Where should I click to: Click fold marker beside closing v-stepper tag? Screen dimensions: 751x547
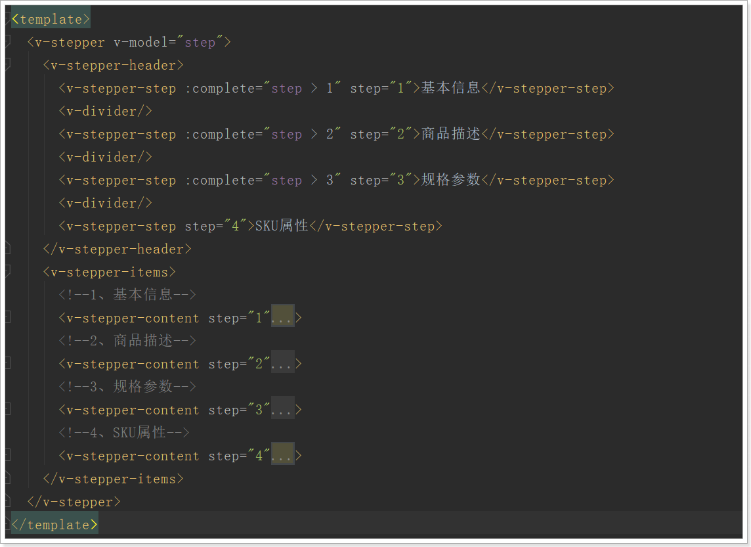7,502
